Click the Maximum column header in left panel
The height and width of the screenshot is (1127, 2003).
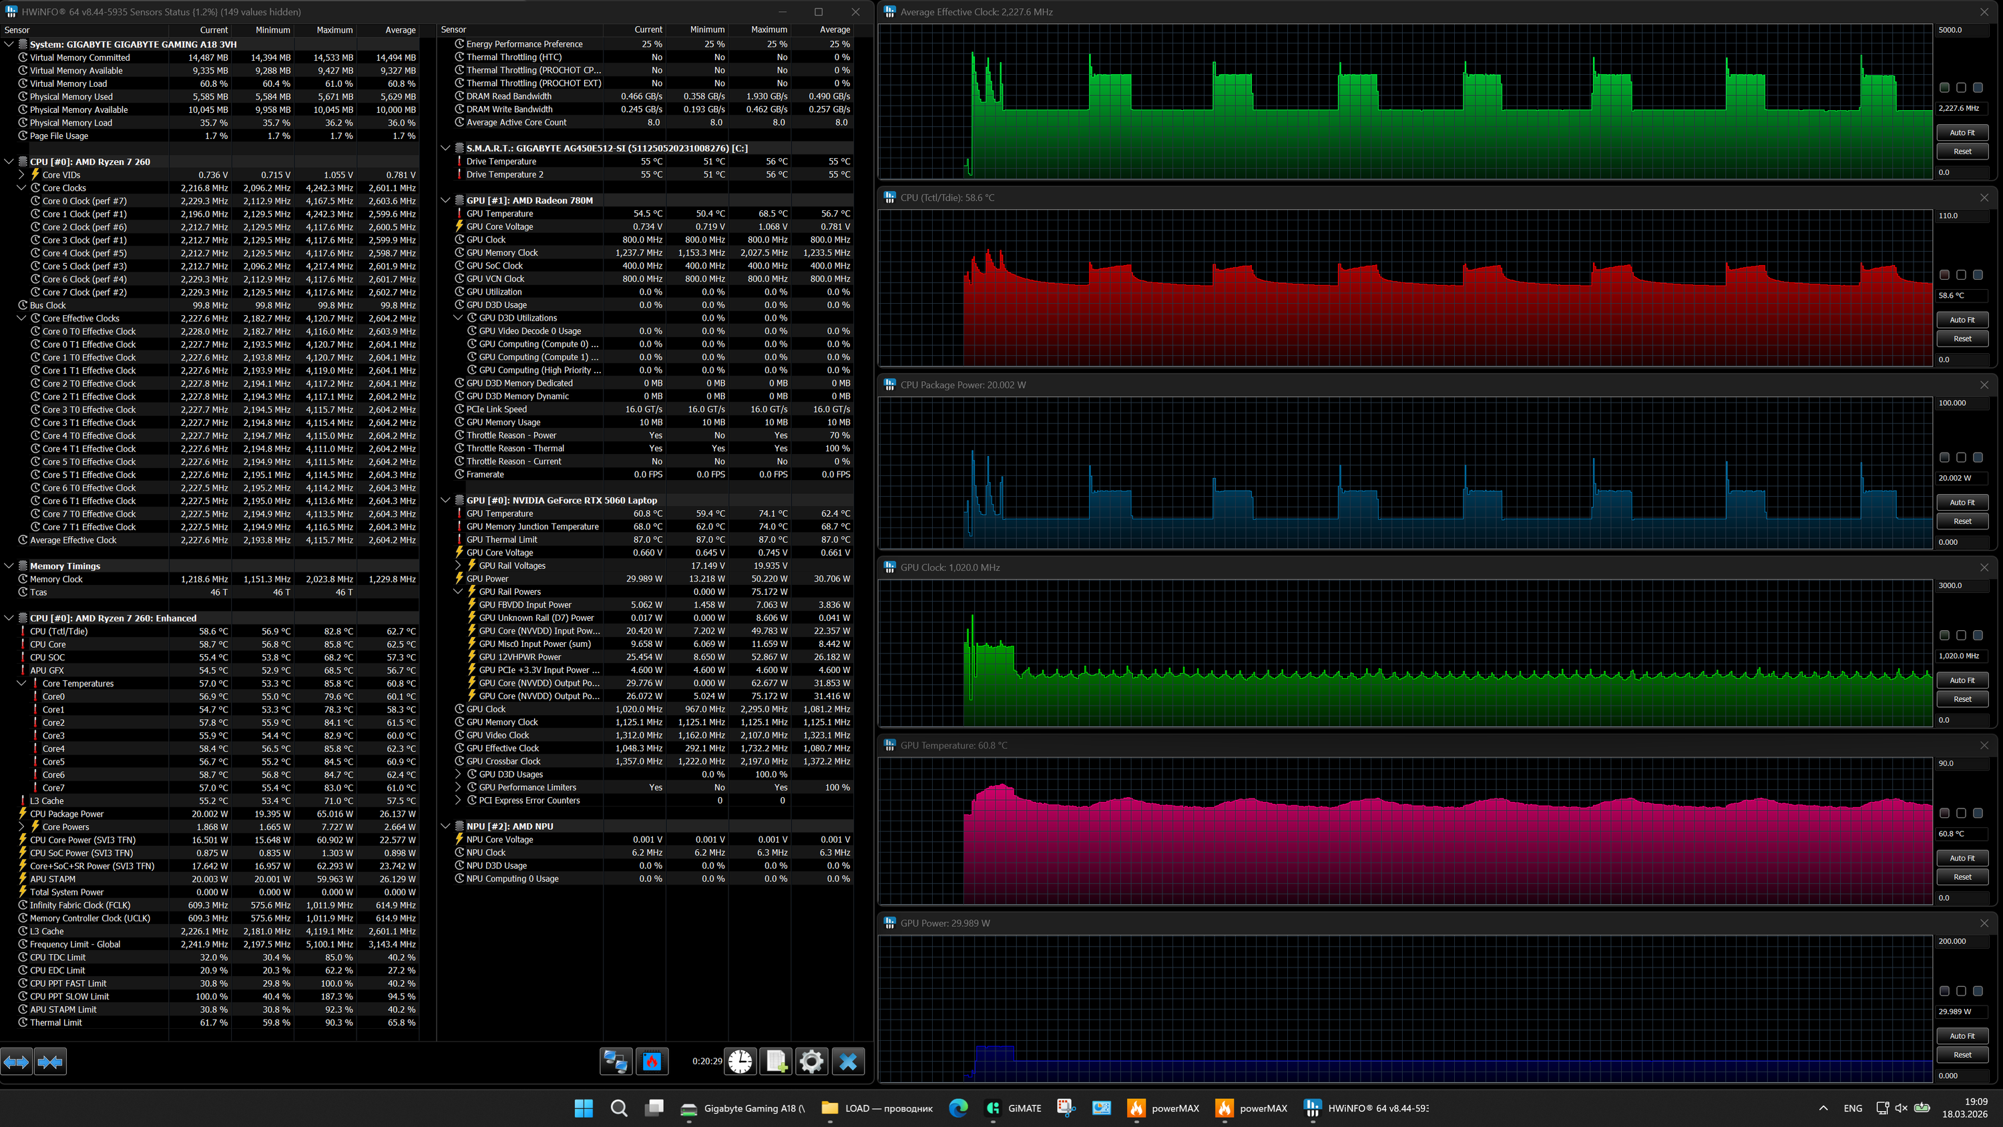pos(335,30)
